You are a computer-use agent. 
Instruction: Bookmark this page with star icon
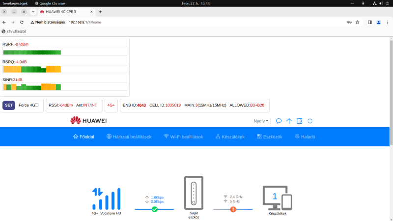(x=358, y=22)
